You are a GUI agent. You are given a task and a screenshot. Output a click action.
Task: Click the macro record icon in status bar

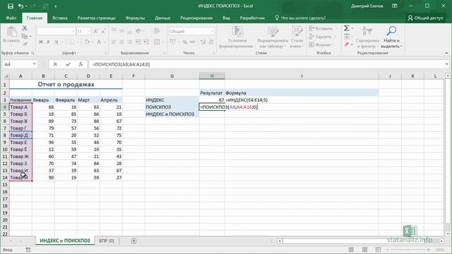pos(28,250)
